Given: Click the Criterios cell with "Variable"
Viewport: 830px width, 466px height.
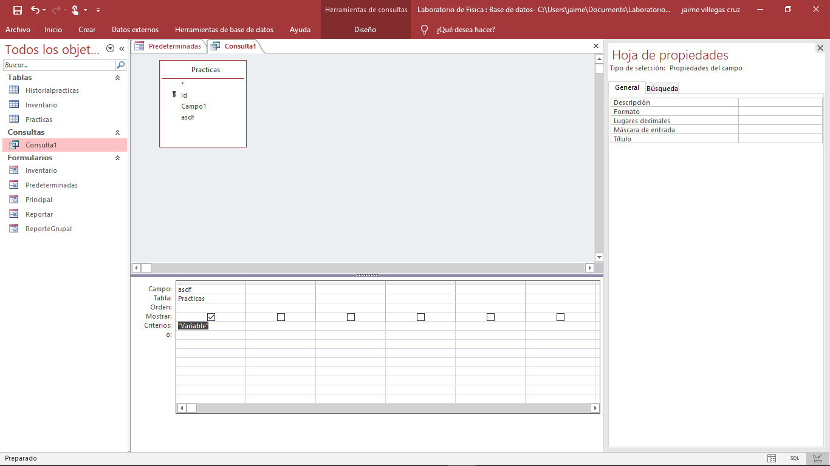Looking at the screenshot, I should pyautogui.click(x=211, y=326).
